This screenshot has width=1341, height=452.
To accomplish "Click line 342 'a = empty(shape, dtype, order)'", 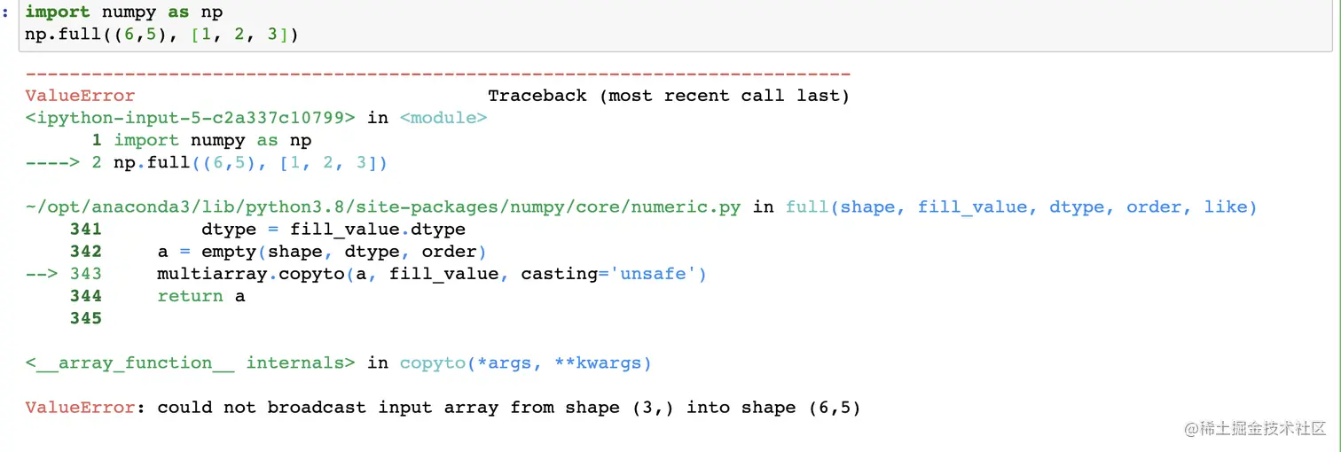I will (323, 252).
